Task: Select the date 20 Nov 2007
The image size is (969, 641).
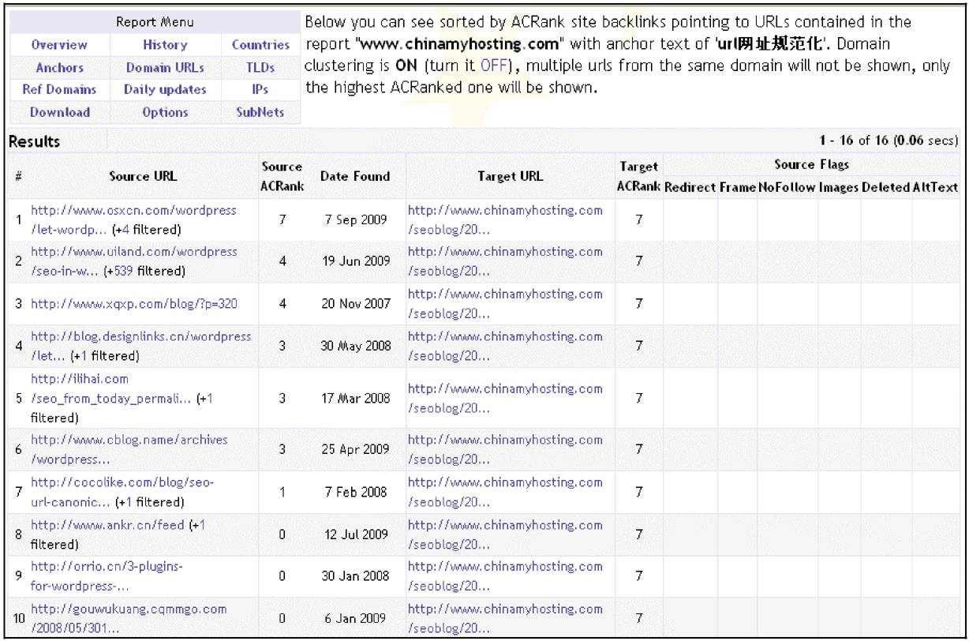Action: pyautogui.click(x=355, y=304)
